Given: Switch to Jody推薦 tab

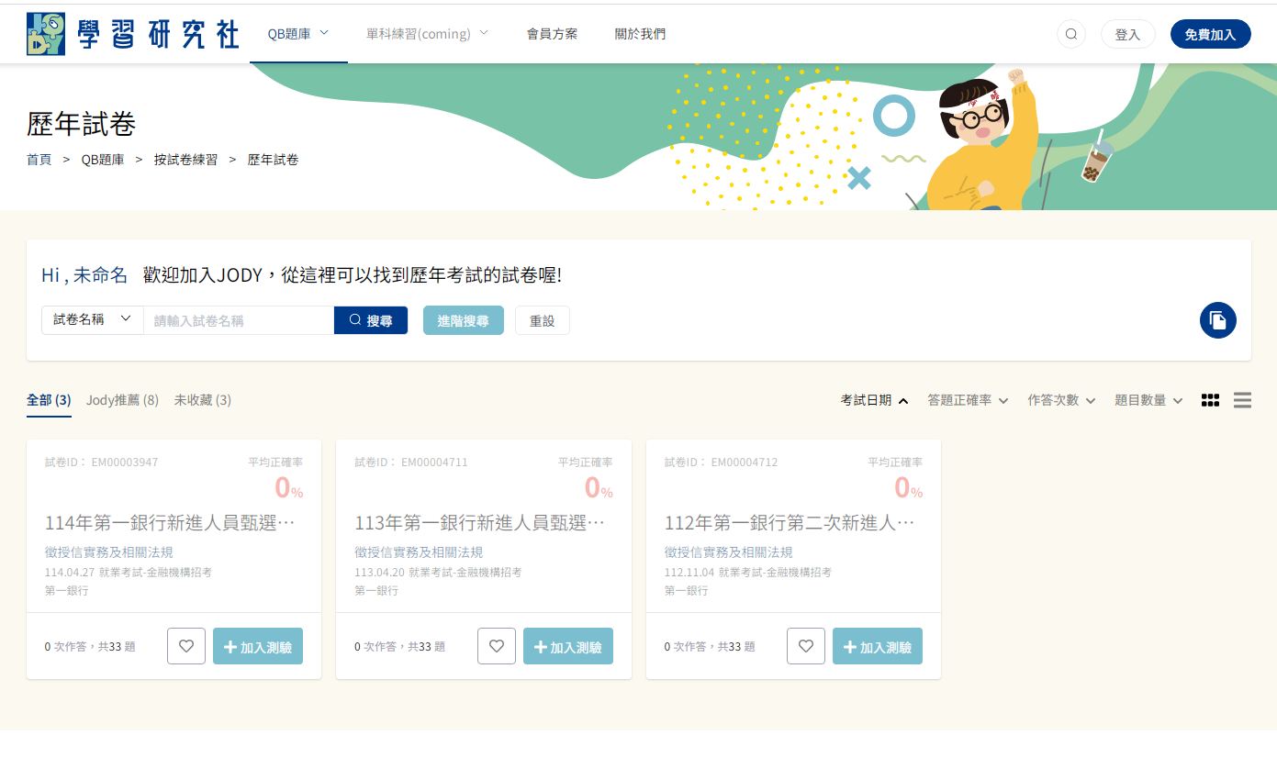Looking at the screenshot, I should (122, 400).
